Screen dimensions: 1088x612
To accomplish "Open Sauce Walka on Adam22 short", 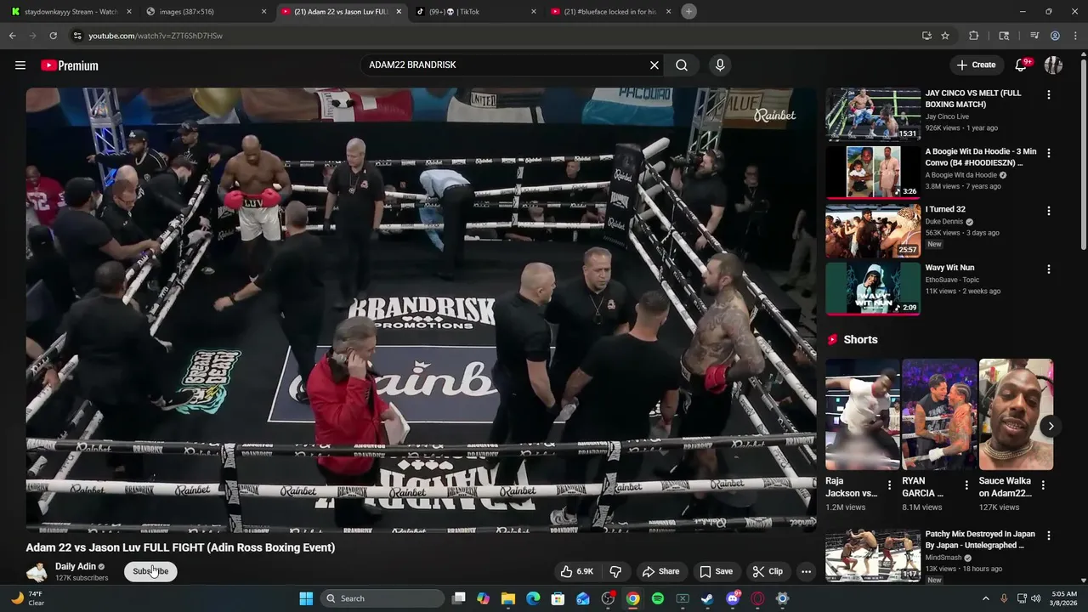I will (1016, 414).
